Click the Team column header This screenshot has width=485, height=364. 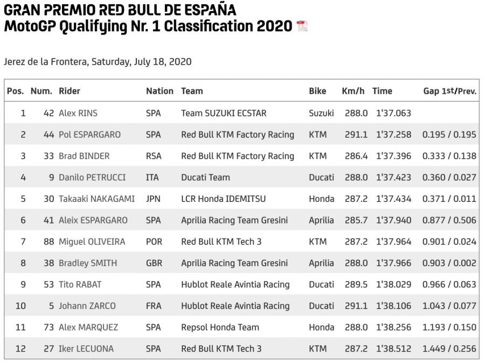192,91
